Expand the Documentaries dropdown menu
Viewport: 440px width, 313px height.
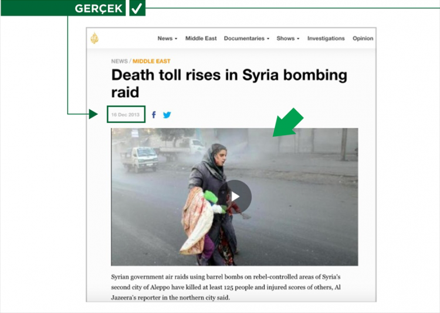(x=246, y=39)
